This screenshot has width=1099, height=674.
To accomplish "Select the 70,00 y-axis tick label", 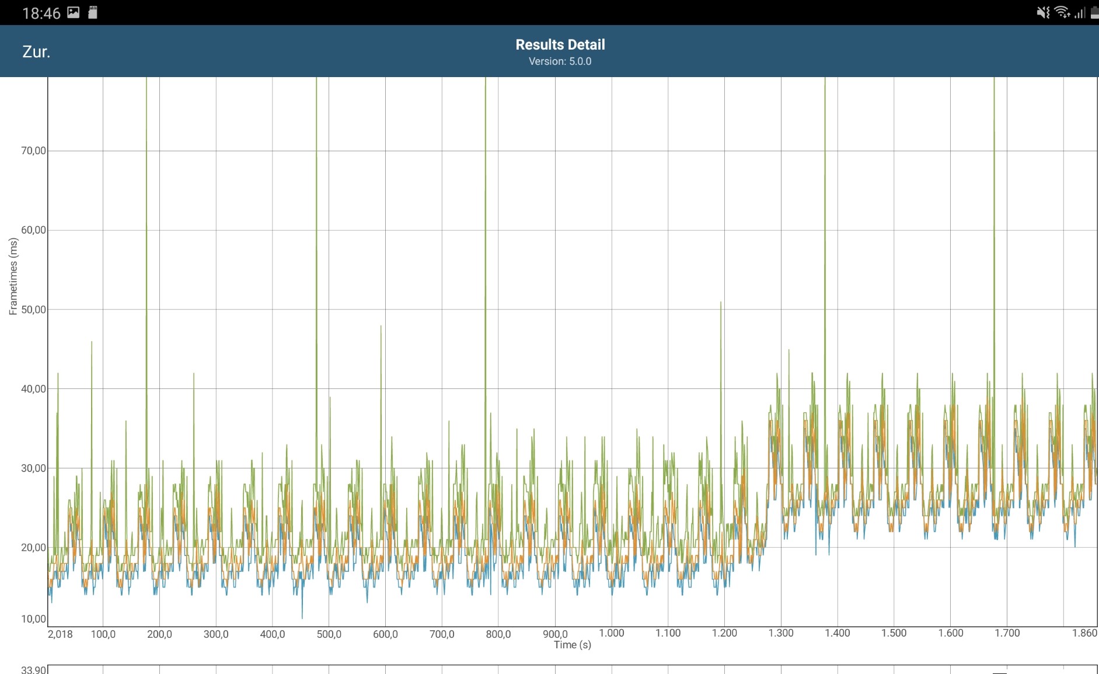I will [33, 151].
